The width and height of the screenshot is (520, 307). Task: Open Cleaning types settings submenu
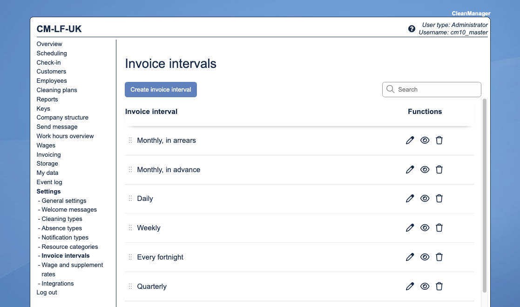pos(62,219)
